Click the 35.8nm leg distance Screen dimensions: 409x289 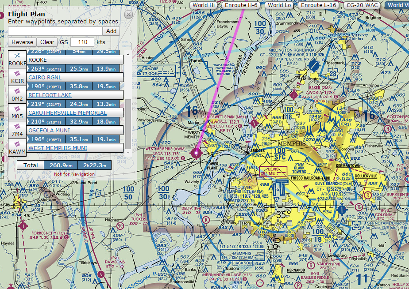coord(79,86)
